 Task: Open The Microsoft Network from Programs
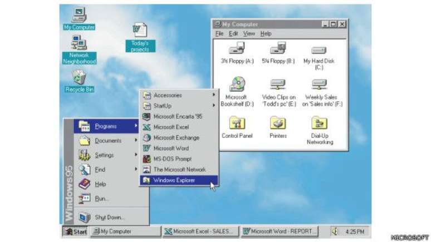tap(179, 170)
